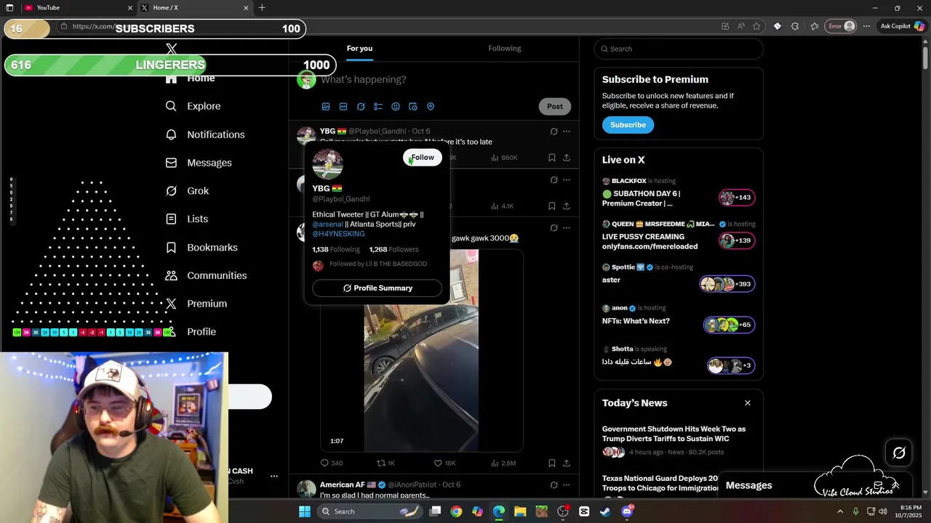Switch to the For you tab
The width and height of the screenshot is (931, 523).
(x=359, y=49)
